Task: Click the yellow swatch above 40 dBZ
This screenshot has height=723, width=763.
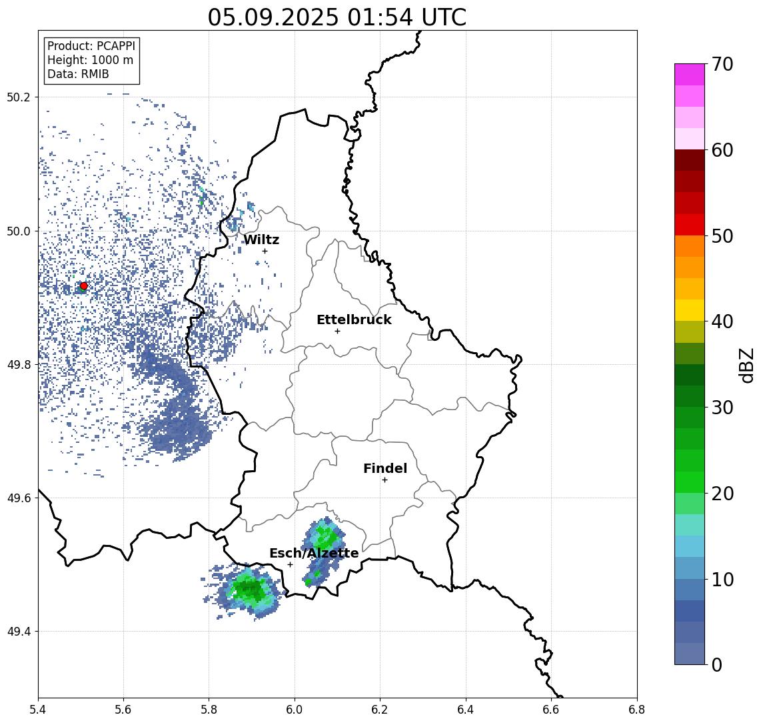Action: pos(690,310)
